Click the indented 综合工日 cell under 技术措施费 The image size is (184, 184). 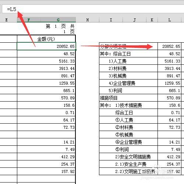(128, 113)
